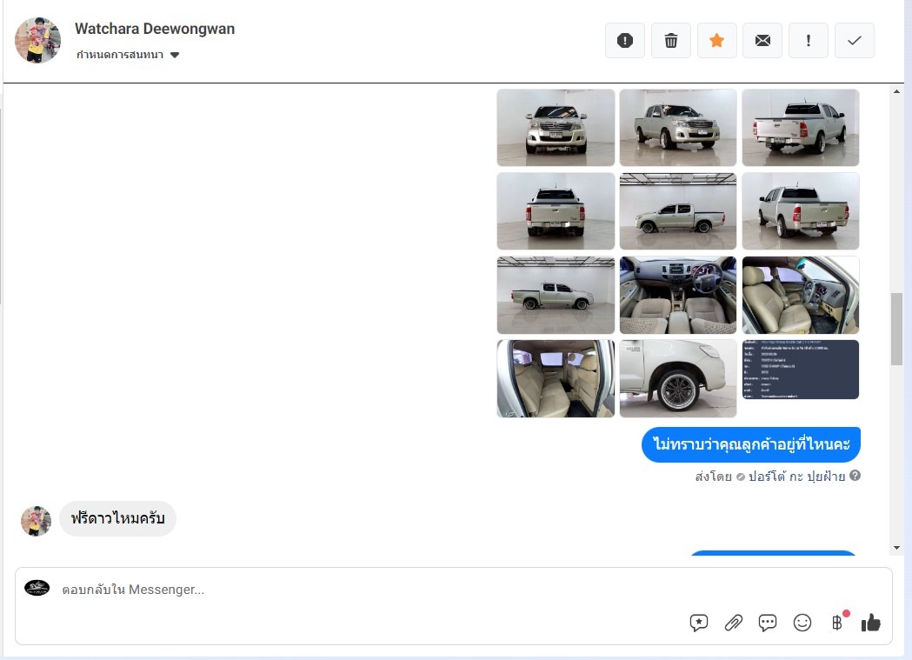Open Watchara's profile picture in header
This screenshot has height=660, width=912.
pyautogui.click(x=38, y=40)
